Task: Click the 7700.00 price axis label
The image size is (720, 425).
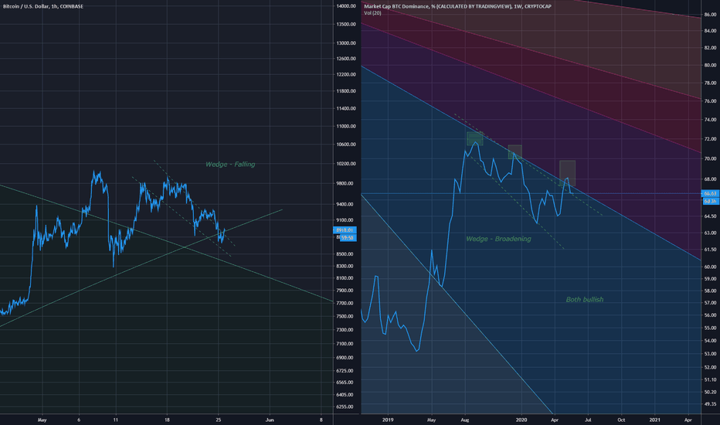Action: 345,303
